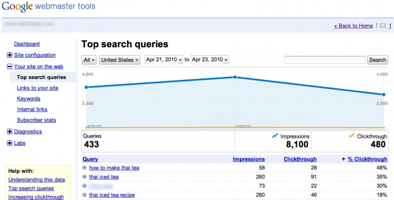The width and height of the screenshot is (394, 200).
Task: Select the Impressions total 8,100
Action: coord(297,144)
